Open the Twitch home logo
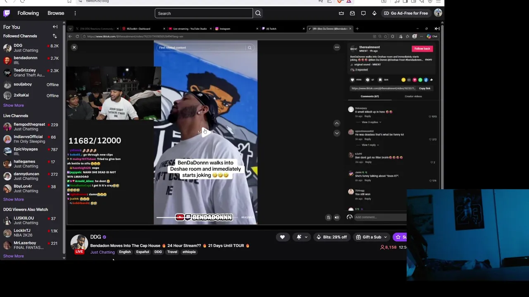Screen dimensions: 529x297 pyautogui.click(x=7, y=13)
